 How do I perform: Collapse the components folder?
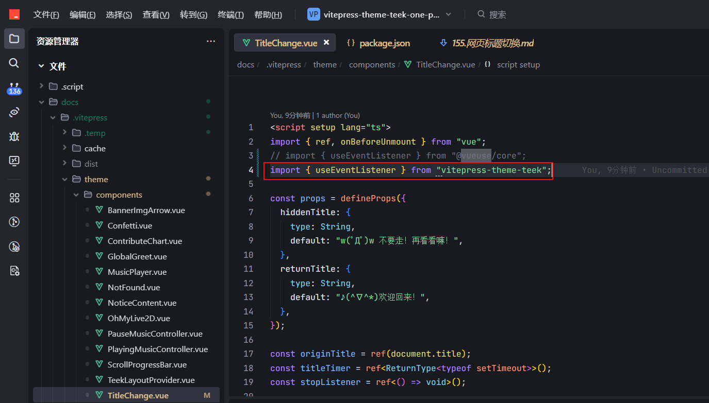click(76, 195)
